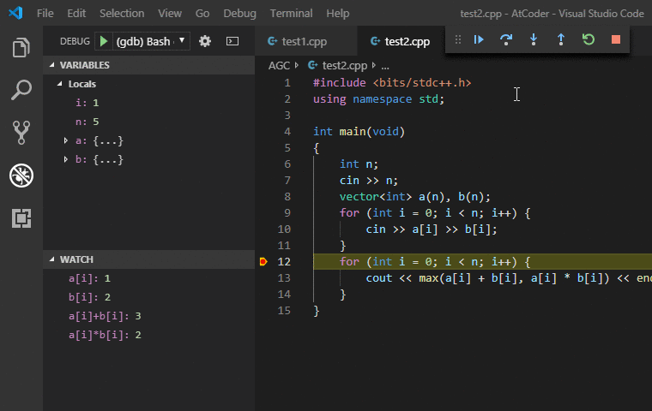Open the Search view in activity bar
Screen dimensions: 652x411
pyautogui.click(x=21, y=90)
